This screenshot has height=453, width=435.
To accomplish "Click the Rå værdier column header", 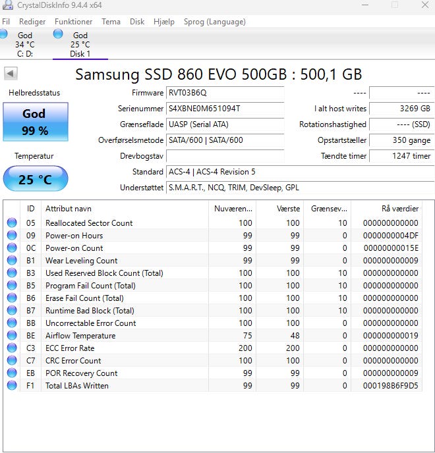I will pyautogui.click(x=390, y=209).
